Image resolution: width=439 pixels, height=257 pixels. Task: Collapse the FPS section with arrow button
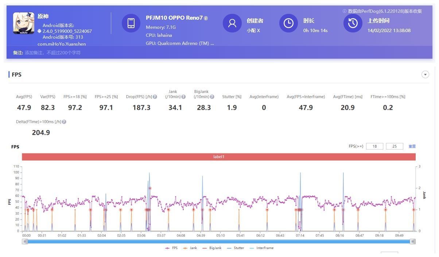[x=425, y=74]
